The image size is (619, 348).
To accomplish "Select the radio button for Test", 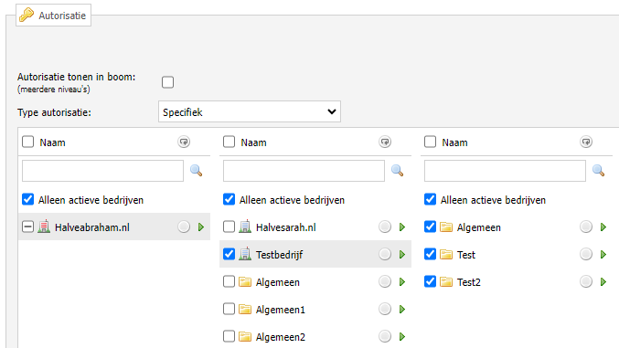I will 586,254.
